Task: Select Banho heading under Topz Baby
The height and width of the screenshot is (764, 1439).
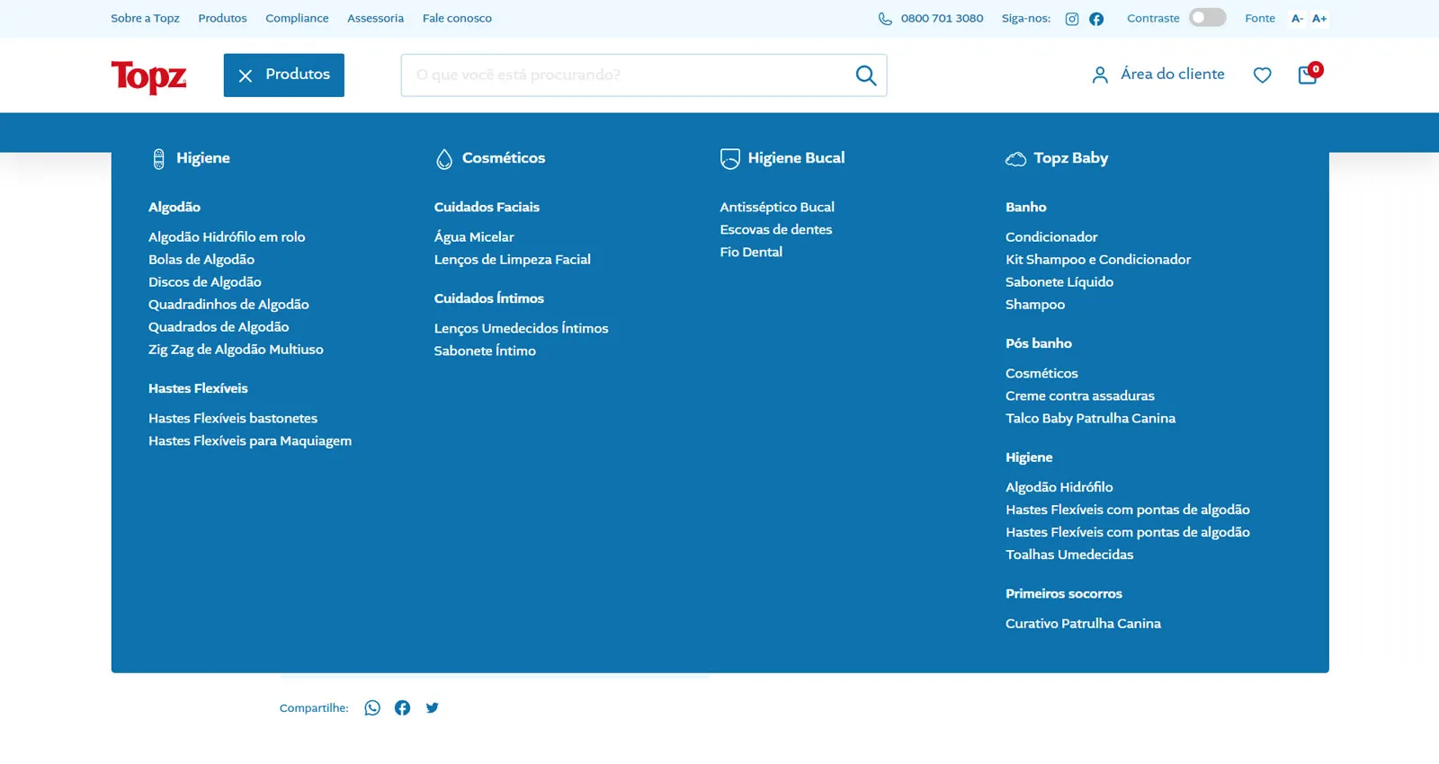Action: (1026, 208)
